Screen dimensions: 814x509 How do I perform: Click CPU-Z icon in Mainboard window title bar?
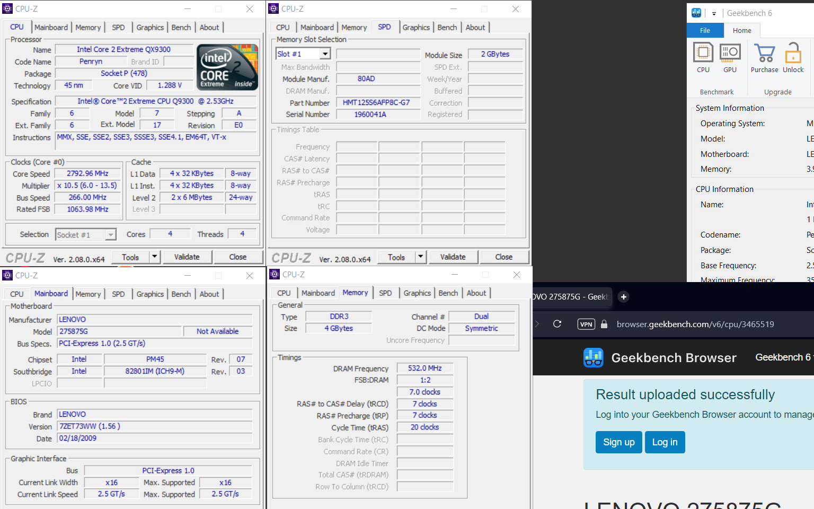coord(7,275)
